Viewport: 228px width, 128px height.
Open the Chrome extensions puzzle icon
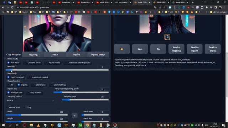click(207, 7)
